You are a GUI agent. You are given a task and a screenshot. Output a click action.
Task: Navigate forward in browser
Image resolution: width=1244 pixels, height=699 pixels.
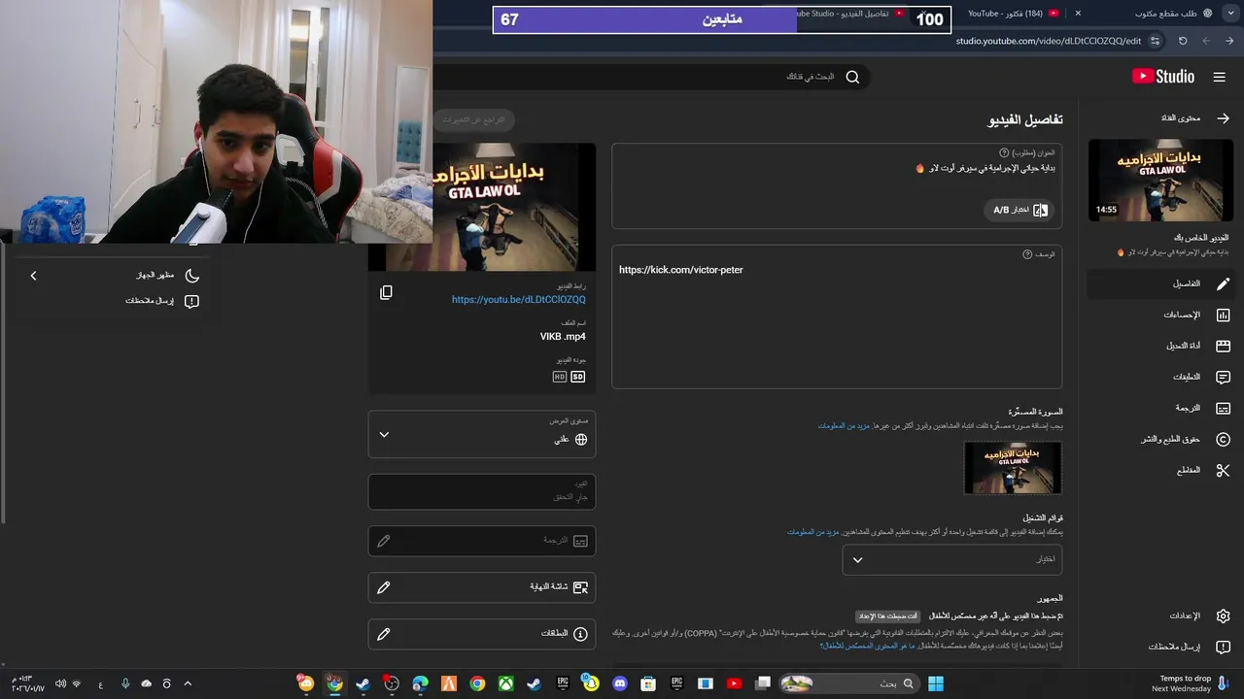click(1206, 41)
